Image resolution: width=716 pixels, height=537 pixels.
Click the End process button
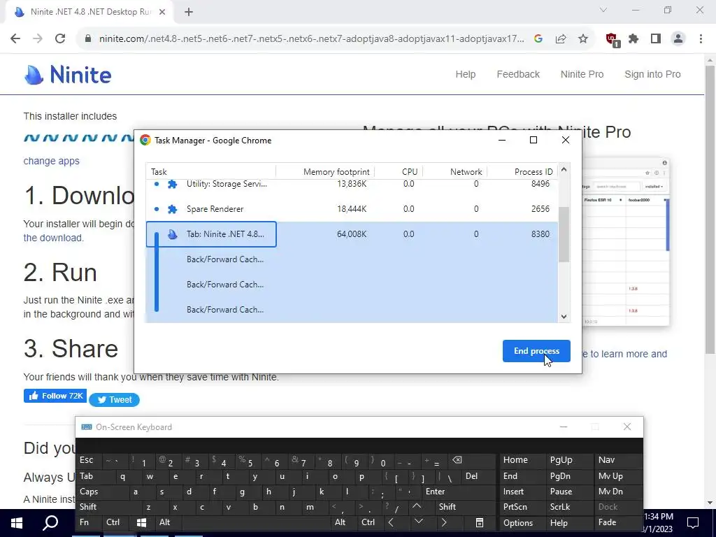point(536,351)
